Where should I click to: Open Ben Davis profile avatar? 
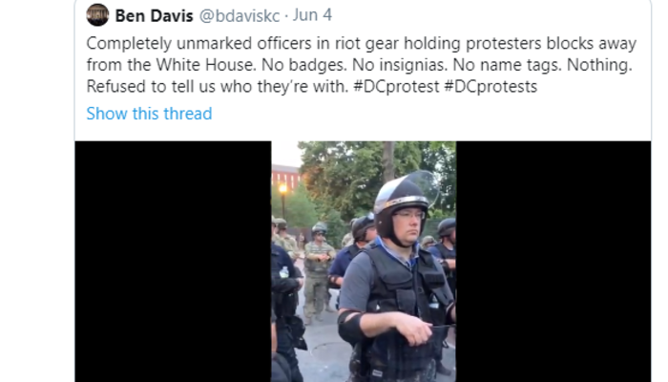coord(97,15)
